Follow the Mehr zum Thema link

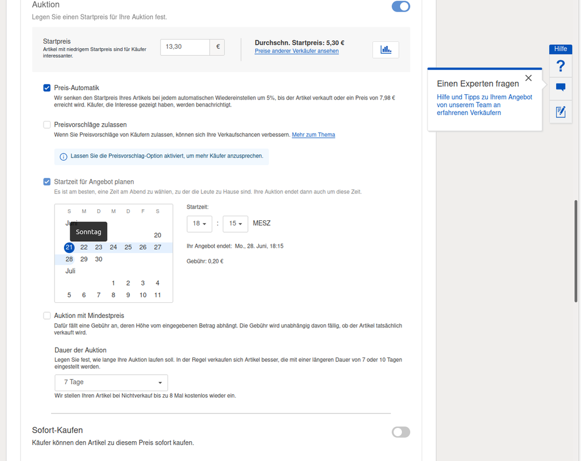tap(313, 135)
